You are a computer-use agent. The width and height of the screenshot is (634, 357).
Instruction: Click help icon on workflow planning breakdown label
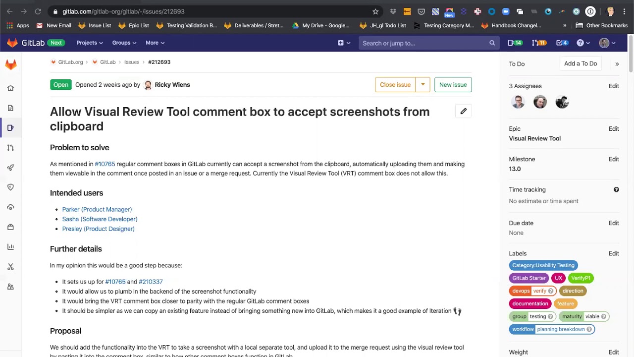(589, 329)
